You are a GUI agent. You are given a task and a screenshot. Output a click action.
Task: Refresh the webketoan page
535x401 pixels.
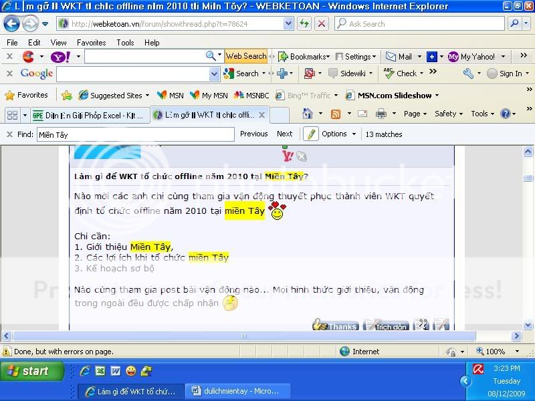304,23
